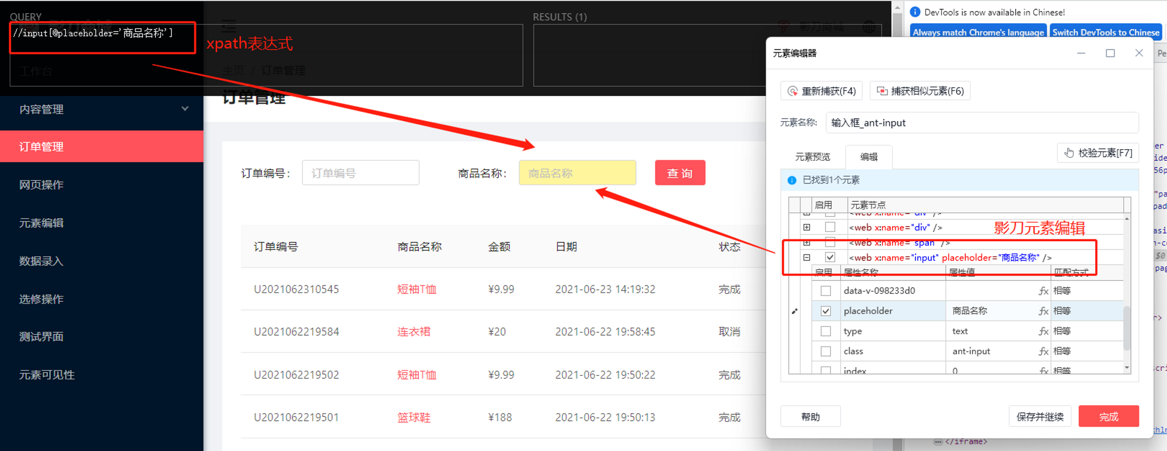Check the class attribute checkbox
This screenshot has height=451, width=1167.
(826, 351)
